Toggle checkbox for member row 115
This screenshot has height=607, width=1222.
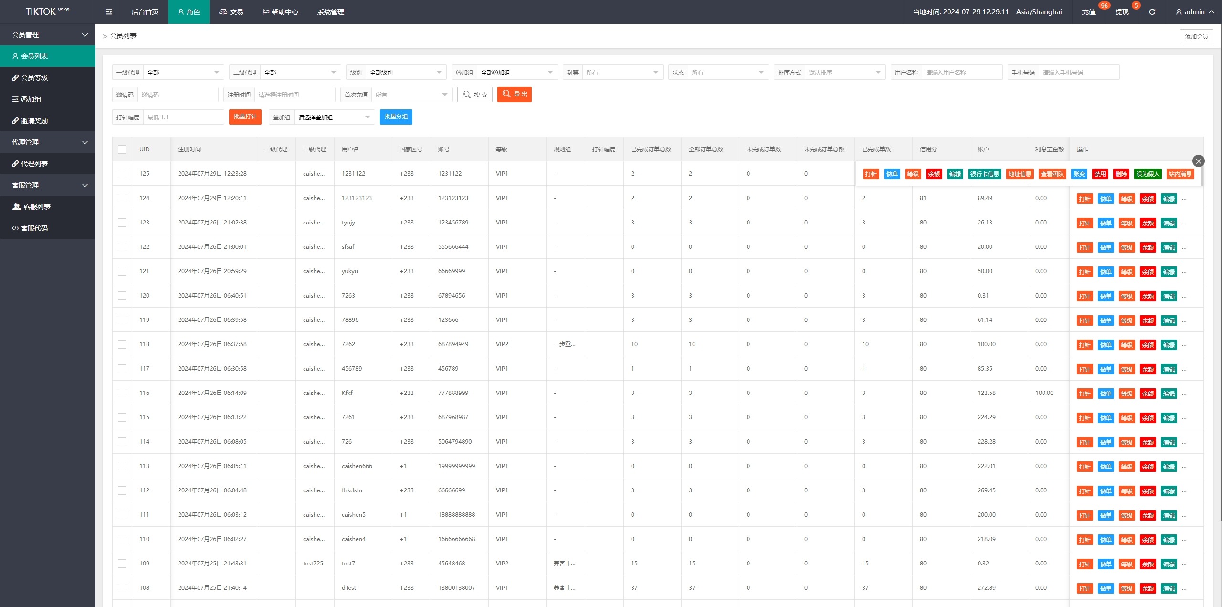(x=122, y=416)
